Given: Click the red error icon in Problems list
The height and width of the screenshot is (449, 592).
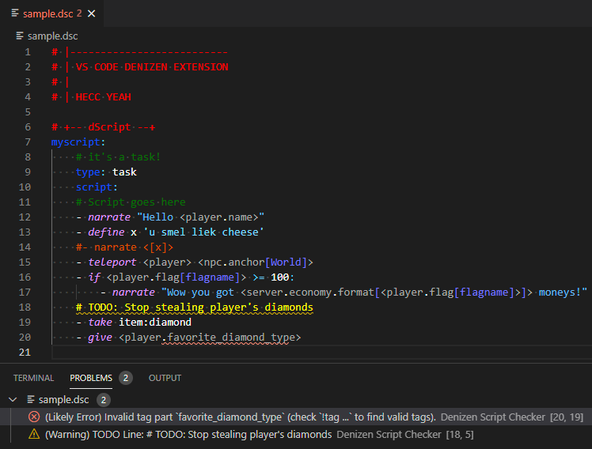Looking at the screenshot, I should tap(34, 417).
